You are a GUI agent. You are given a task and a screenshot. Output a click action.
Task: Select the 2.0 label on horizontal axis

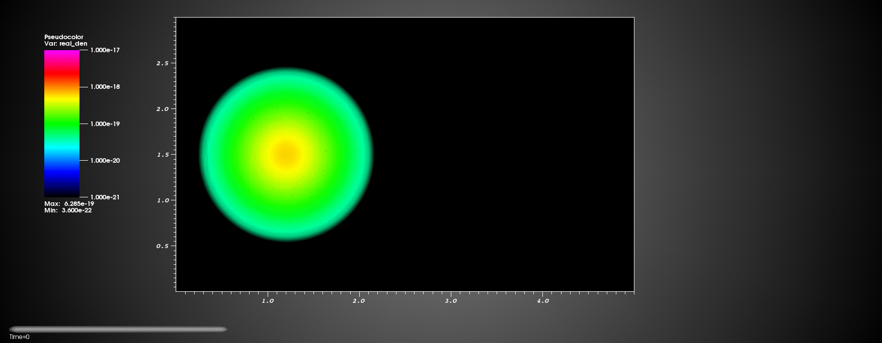[359, 301]
